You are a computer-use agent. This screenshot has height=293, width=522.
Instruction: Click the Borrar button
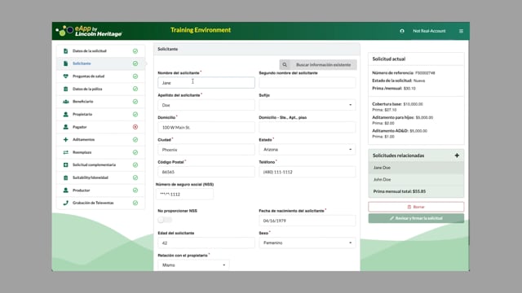pos(416,207)
